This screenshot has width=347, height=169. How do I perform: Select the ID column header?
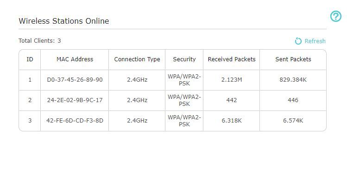(x=30, y=59)
